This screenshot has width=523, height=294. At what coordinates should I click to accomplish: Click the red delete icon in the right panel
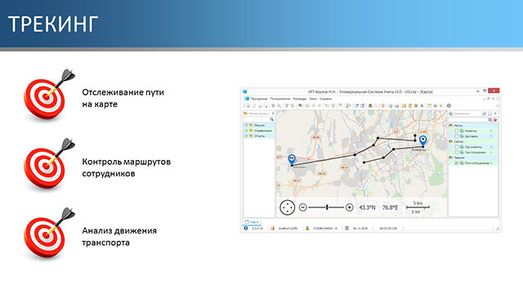pos(495,120)
